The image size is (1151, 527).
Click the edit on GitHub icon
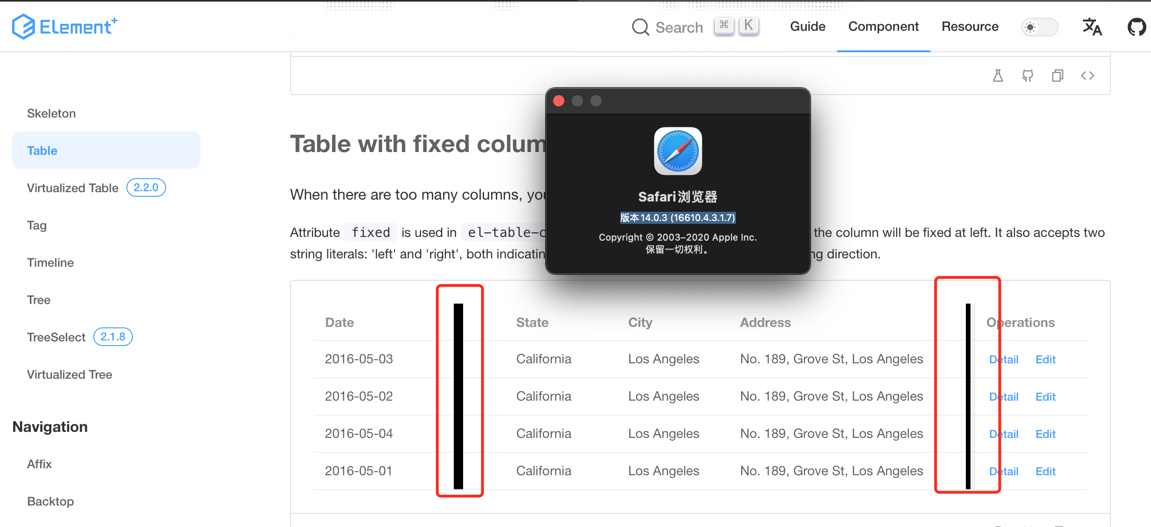click(1027, 76)
